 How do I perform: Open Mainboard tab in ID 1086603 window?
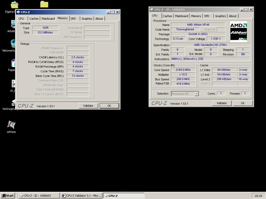pos(182,16)
